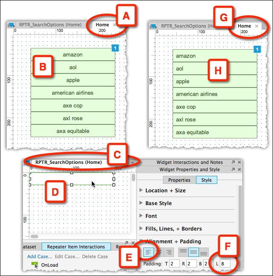Image resolution: width=273 pixels, height=276 pixels.
Task: Click the left padding L input field
Action: 225,264
